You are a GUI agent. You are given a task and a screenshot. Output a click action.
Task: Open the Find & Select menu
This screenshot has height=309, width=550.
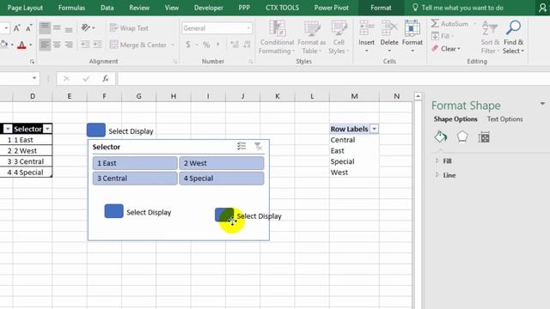(x=513, y=37)
